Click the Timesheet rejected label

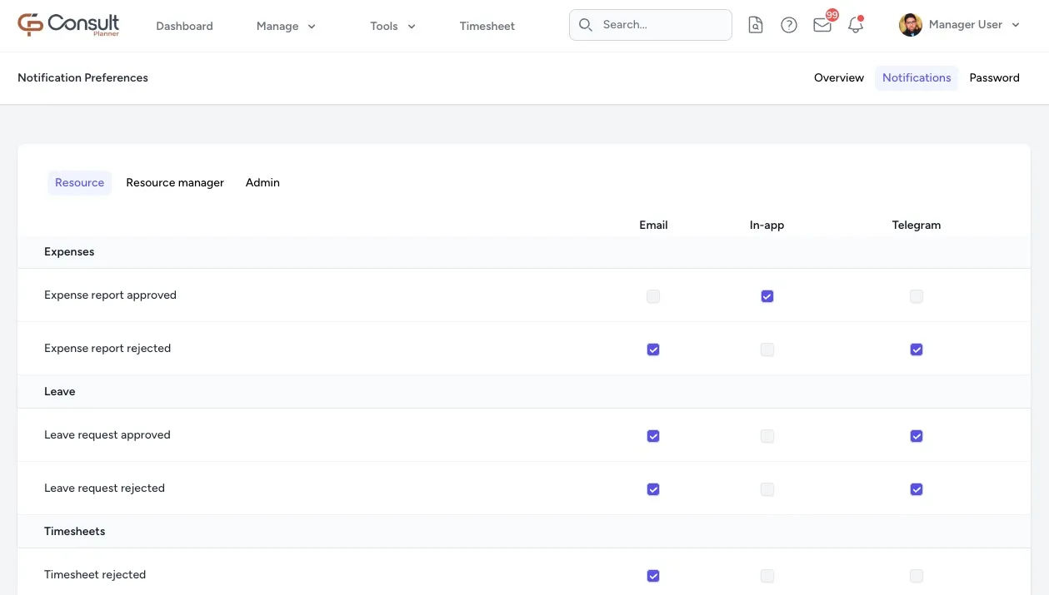[x=95, y=575]
